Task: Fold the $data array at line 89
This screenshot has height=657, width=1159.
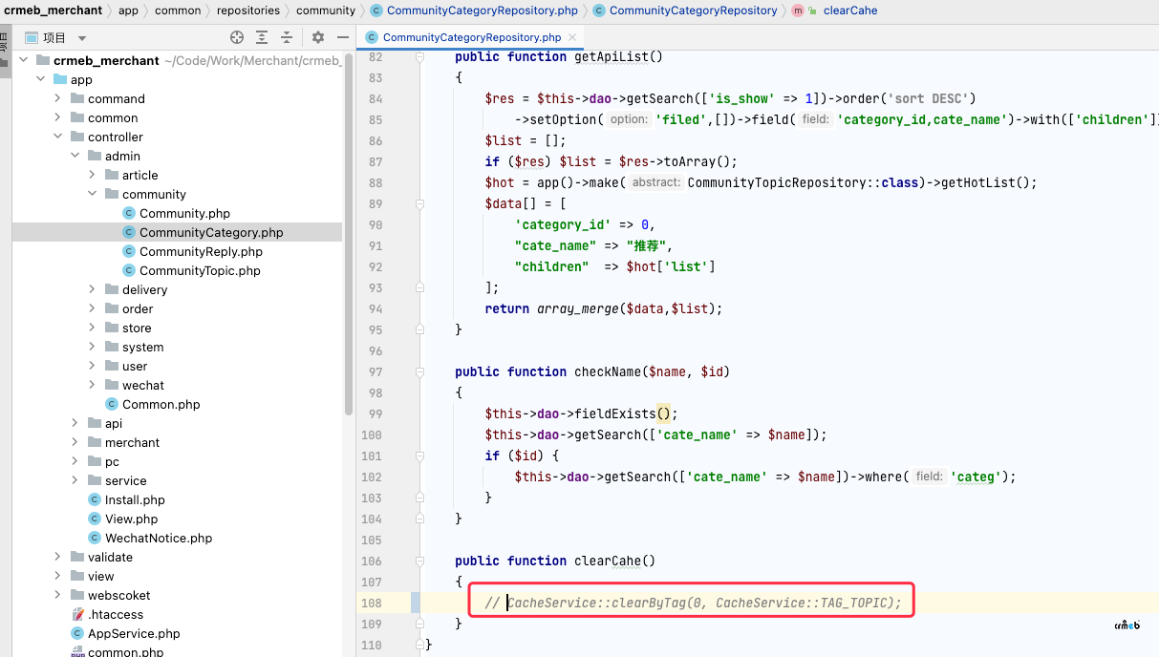Action: point(419,203)
